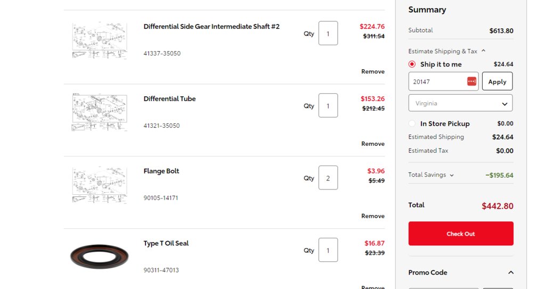Image resolution: width=545 pixels, height=289 pixels.
Task: Open the Differential Tube diagram thumbnail
Action: tap(100, 112)
